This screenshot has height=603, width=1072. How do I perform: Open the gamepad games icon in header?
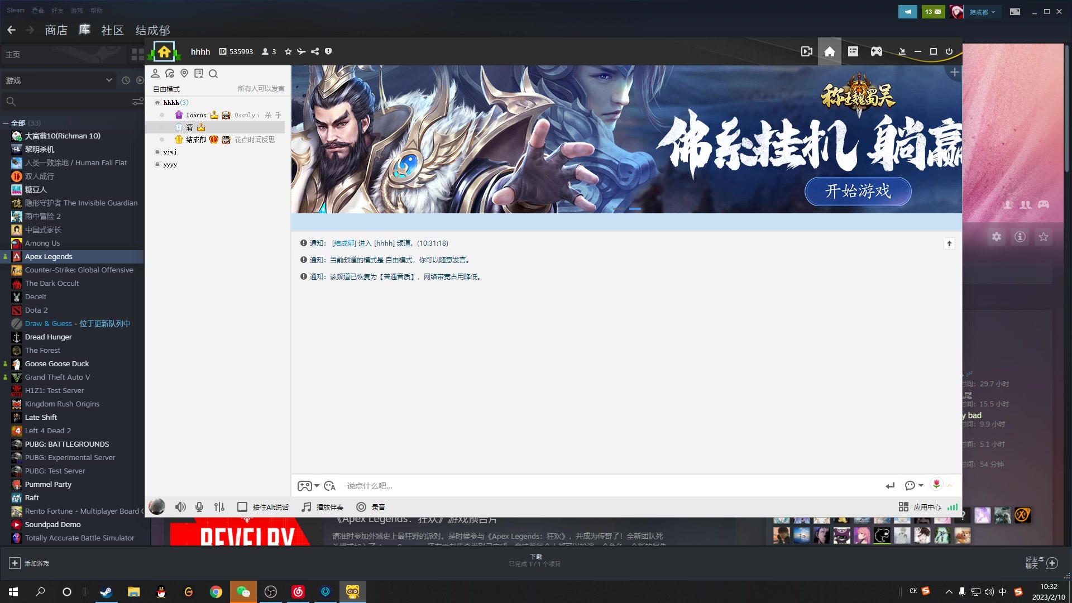click(x=877, y=51)
